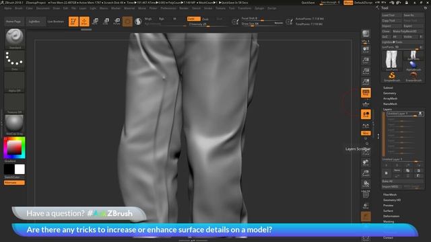
Task: Expand the ArrayMesh section
Action: point(390,99)
